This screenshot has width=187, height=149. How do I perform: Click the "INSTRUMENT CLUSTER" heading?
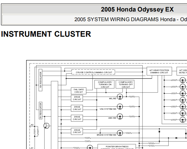coord(46,34)
